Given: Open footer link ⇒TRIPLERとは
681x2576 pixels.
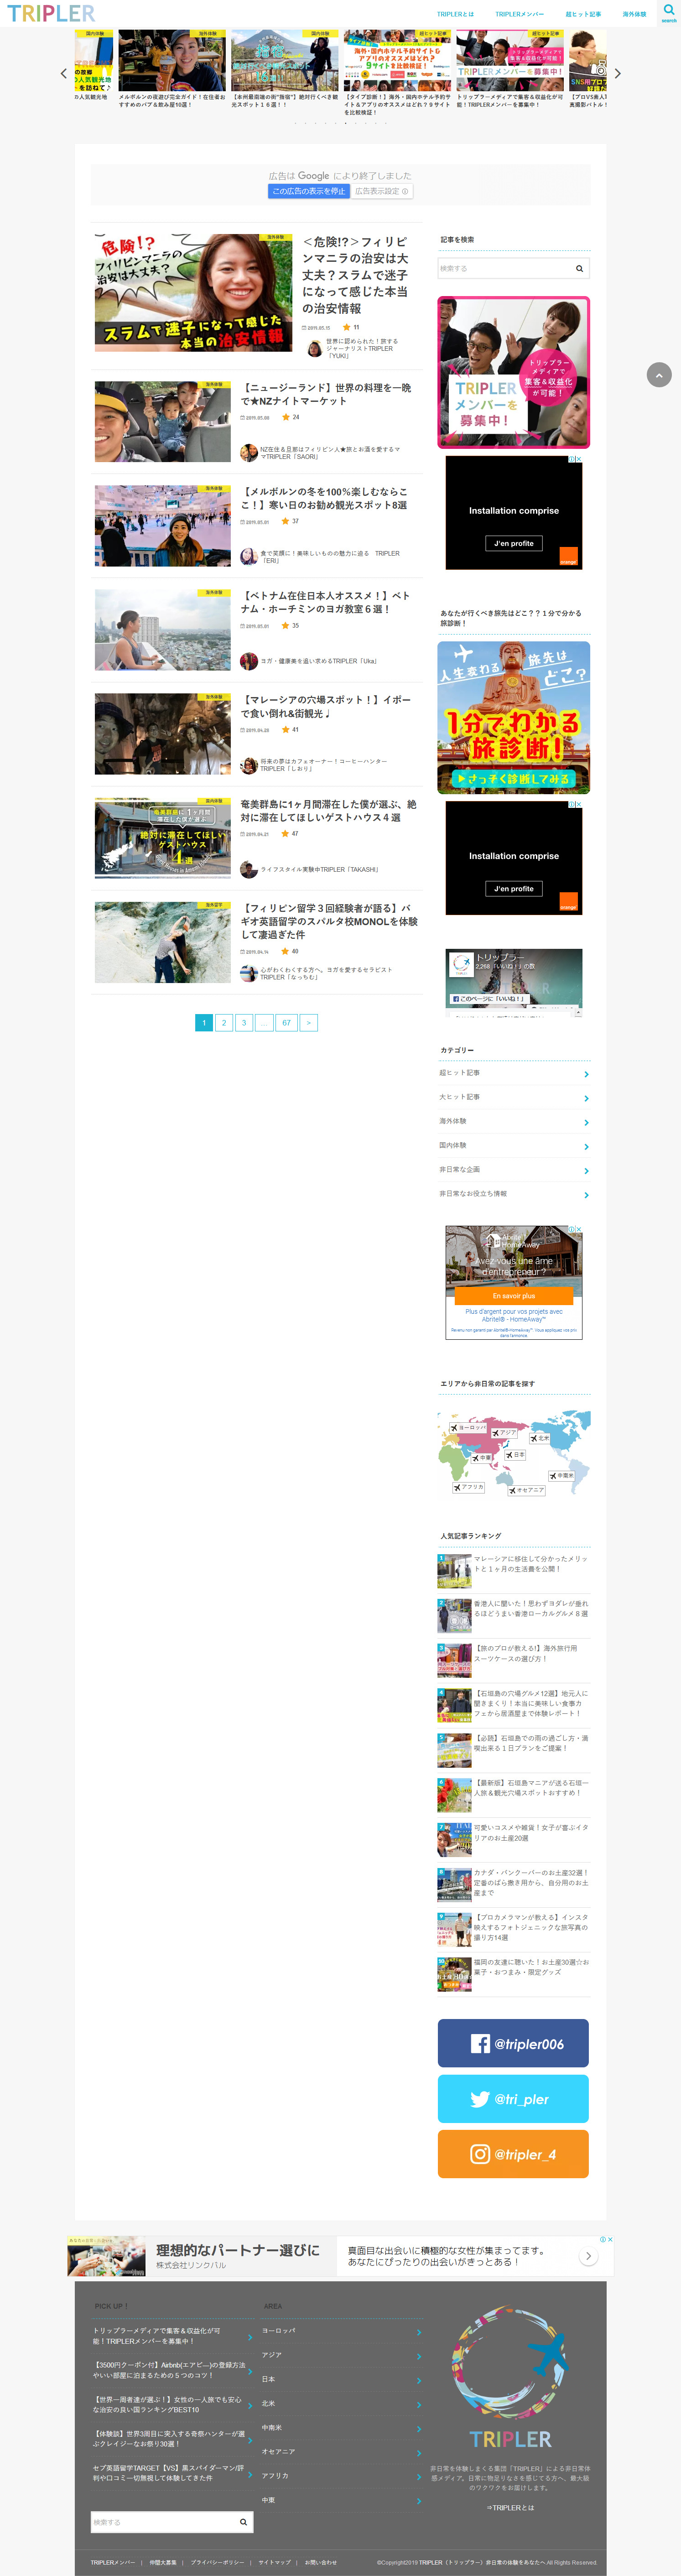Looking at the screenshot, I should pos(510,2507).
